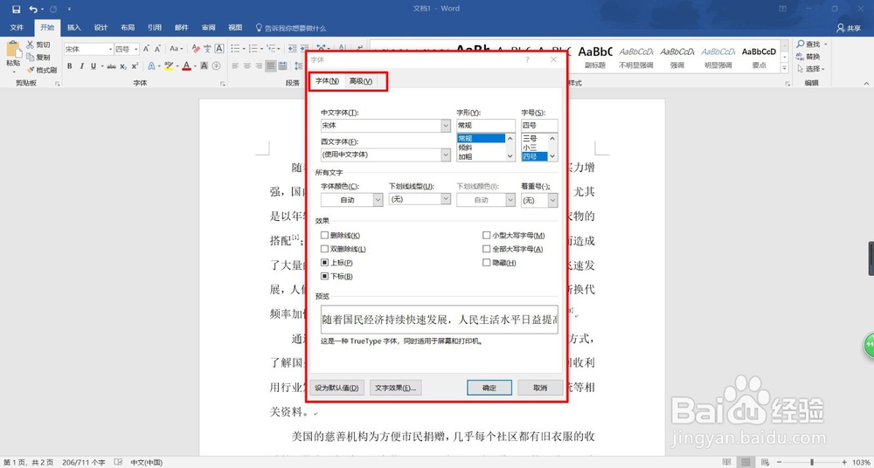
Task: Expand the 查找 Find dropdown arrow
Action: point(826,44)
